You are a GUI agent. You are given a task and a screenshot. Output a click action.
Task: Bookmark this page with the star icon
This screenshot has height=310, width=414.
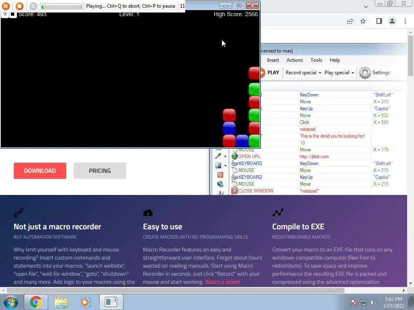(x=363, y=21)
